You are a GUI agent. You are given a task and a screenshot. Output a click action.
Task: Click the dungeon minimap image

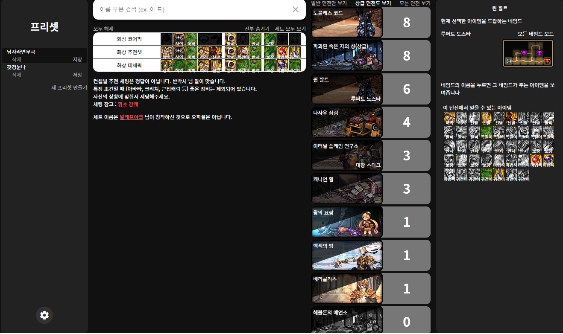click(x=528, y=53)
